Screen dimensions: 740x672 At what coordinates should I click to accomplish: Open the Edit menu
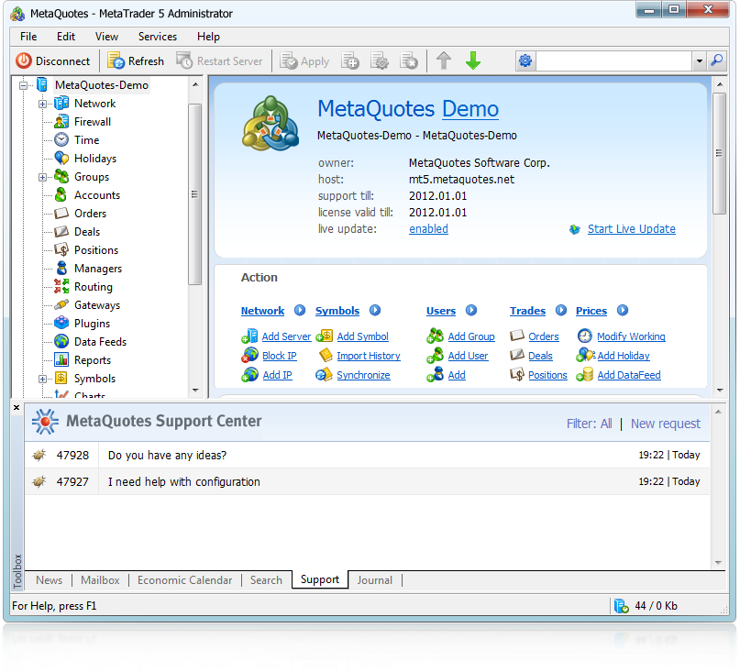click(66, 37)
